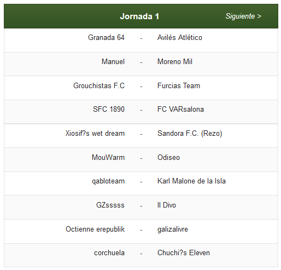Open the Granada 64 team
This screenshot has width=281, height=270.
pos(106,37)
